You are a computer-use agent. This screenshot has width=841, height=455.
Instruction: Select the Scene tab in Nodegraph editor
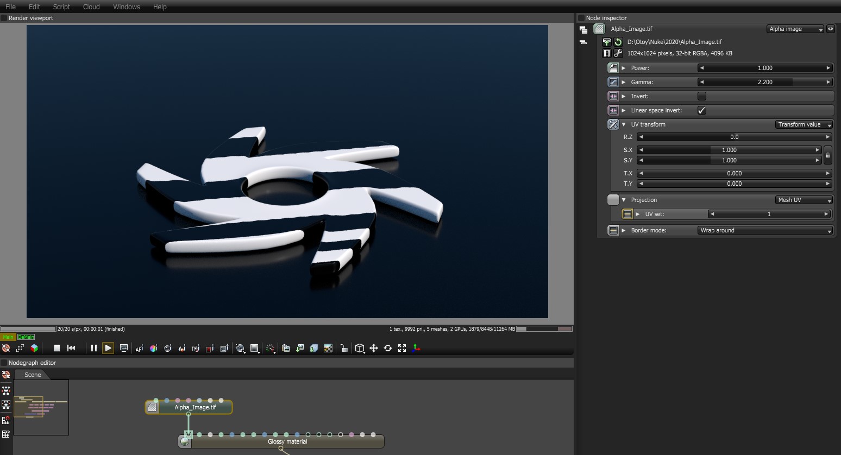[33, 375]
